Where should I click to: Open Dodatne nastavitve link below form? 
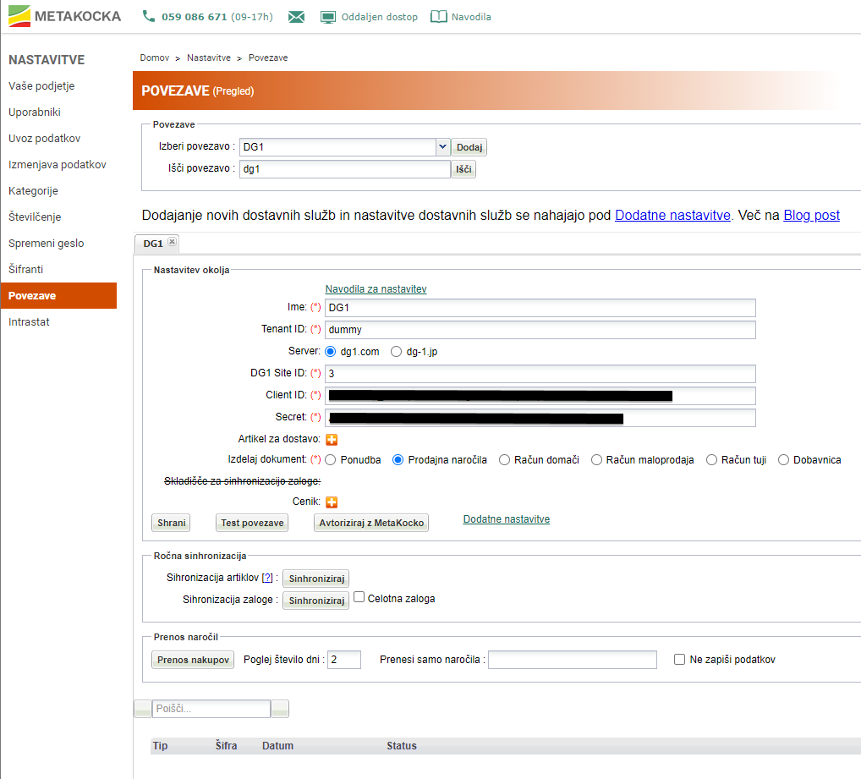tap(507, 518)
